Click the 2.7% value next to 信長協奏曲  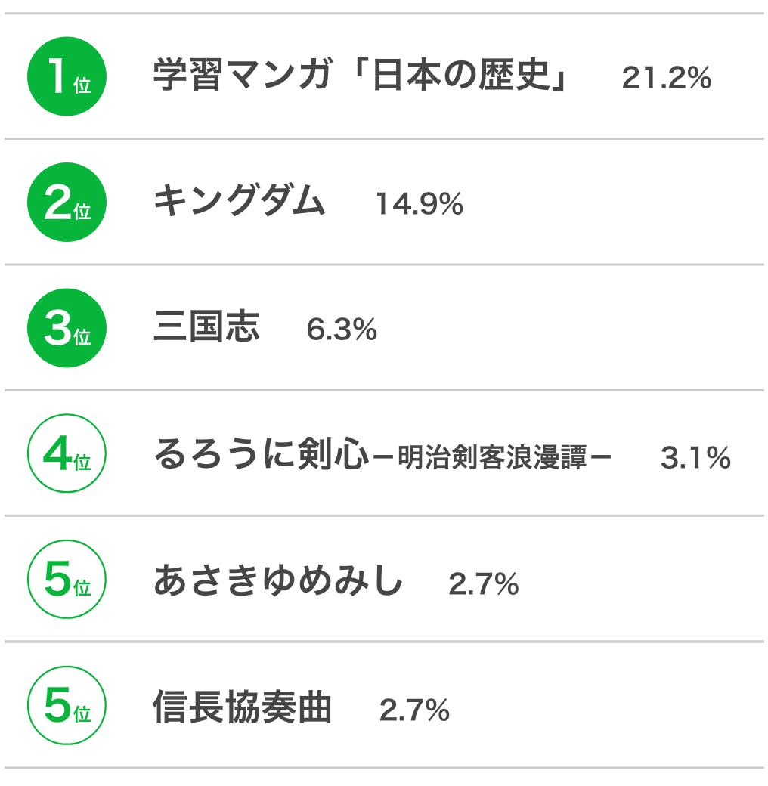pos(414,710)
